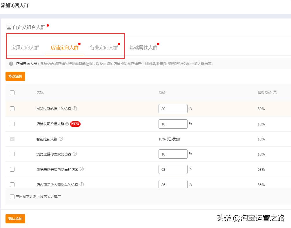Enable 应用到本计划下其它宝贝推广
The image size is (291, 228).
click(12, 197)
